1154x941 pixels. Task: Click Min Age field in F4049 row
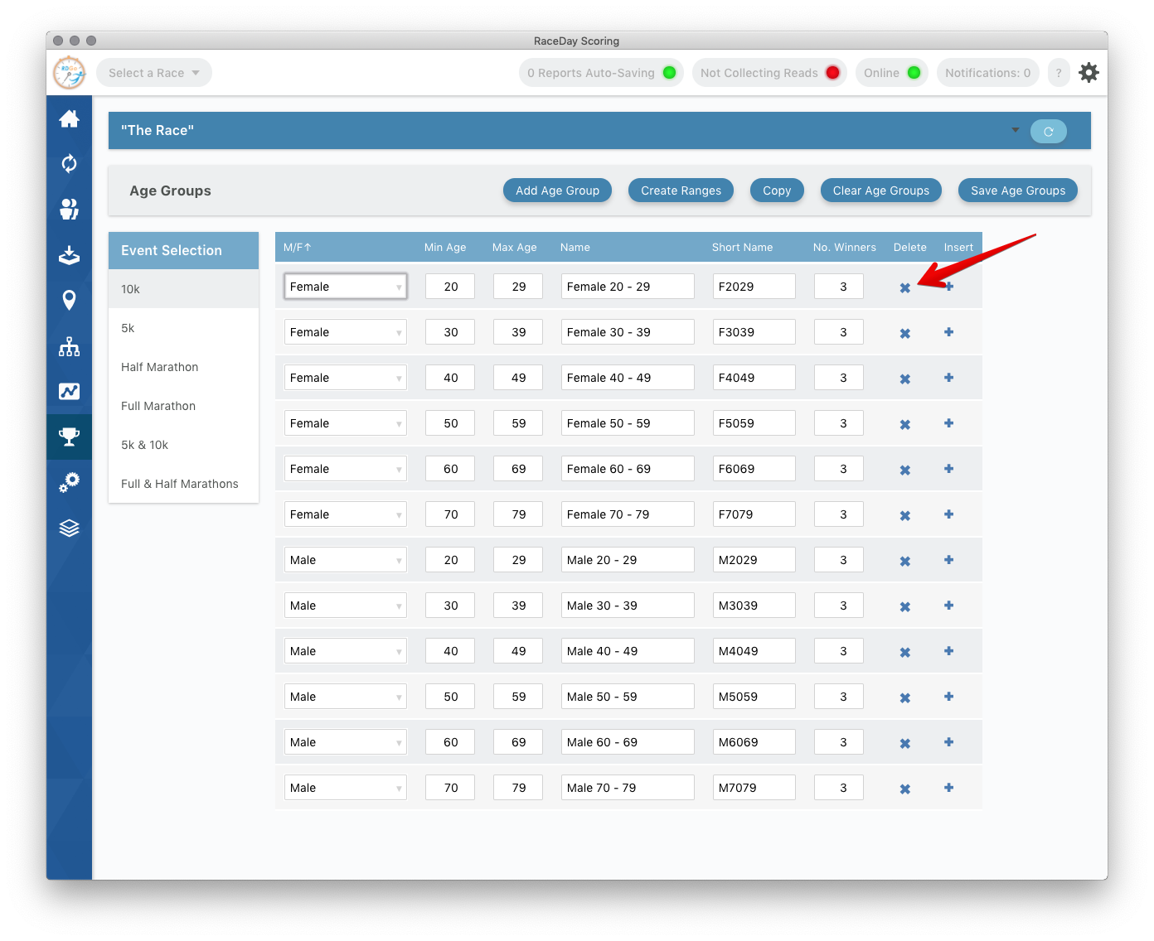coord(450,378)
